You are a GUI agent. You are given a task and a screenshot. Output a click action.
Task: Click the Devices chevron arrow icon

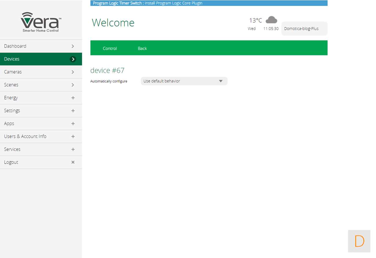click(73, 59)
